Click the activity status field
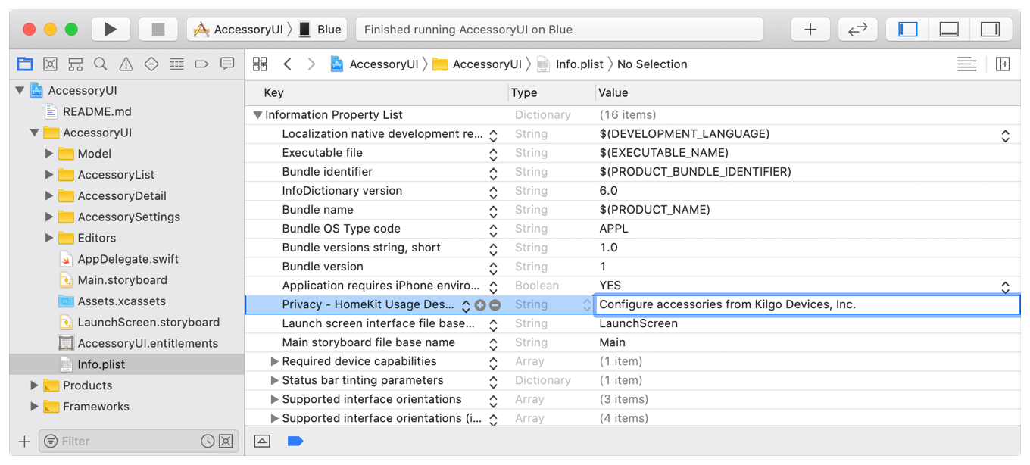The width and height of the screenshot is (1030, 465). [560, 30]
